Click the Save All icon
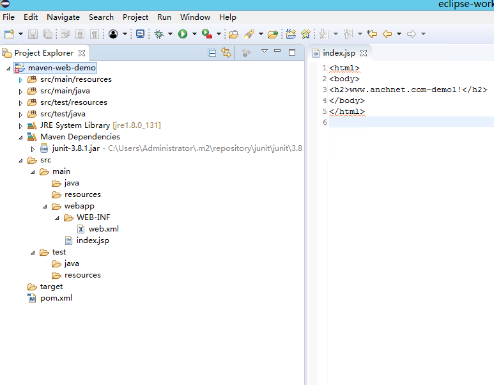This screenshot has width=494, height=385. 47,34
